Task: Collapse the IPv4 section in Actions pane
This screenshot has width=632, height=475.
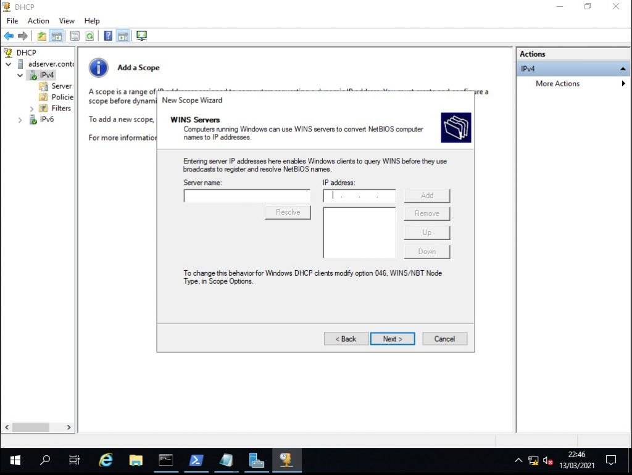Action: click(623, 68)
